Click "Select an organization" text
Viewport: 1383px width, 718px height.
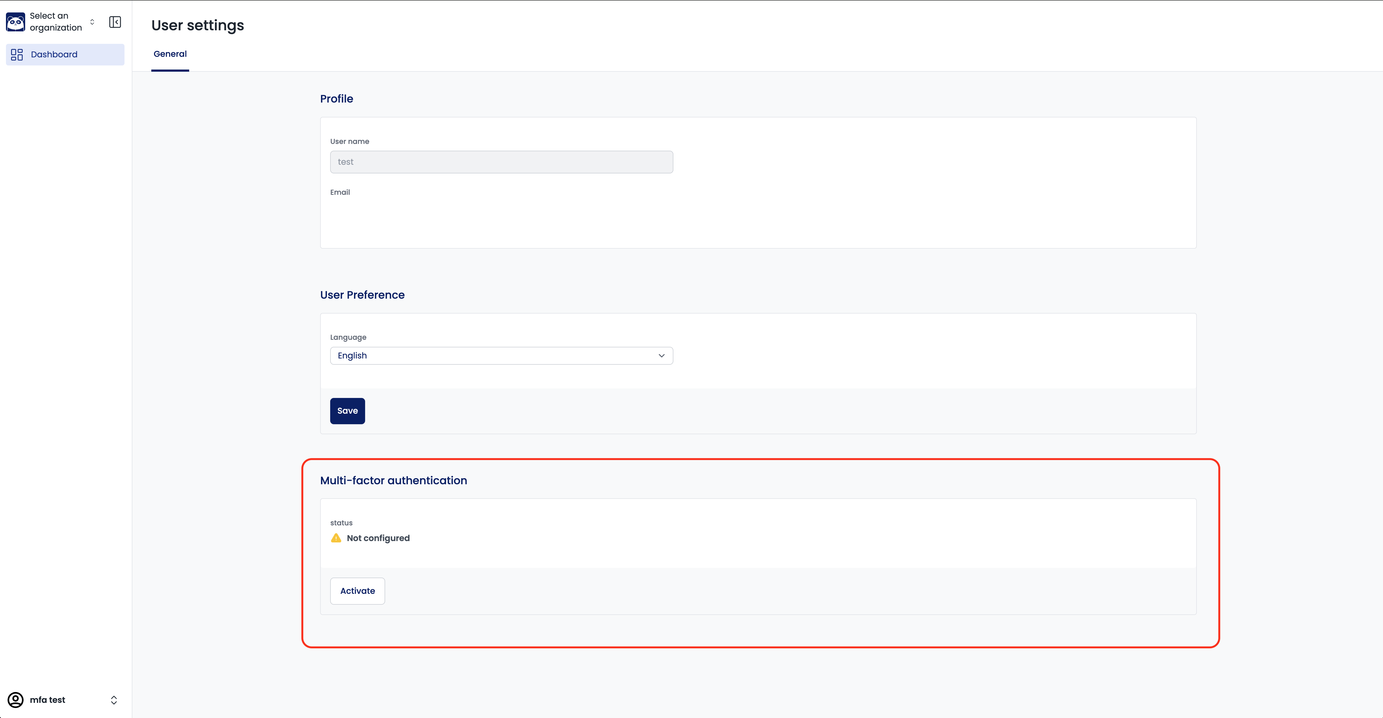[x=56, y=22]
